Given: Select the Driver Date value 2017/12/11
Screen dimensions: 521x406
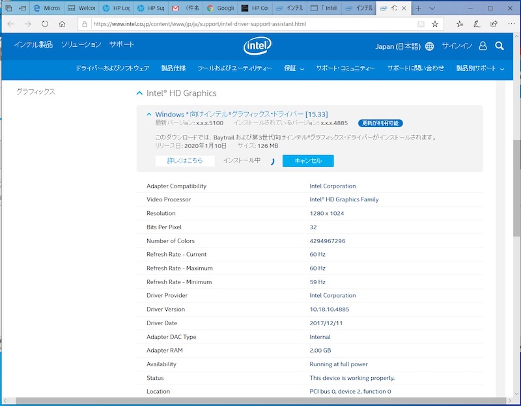Looking at the screenshot, I should click(326, 323).
